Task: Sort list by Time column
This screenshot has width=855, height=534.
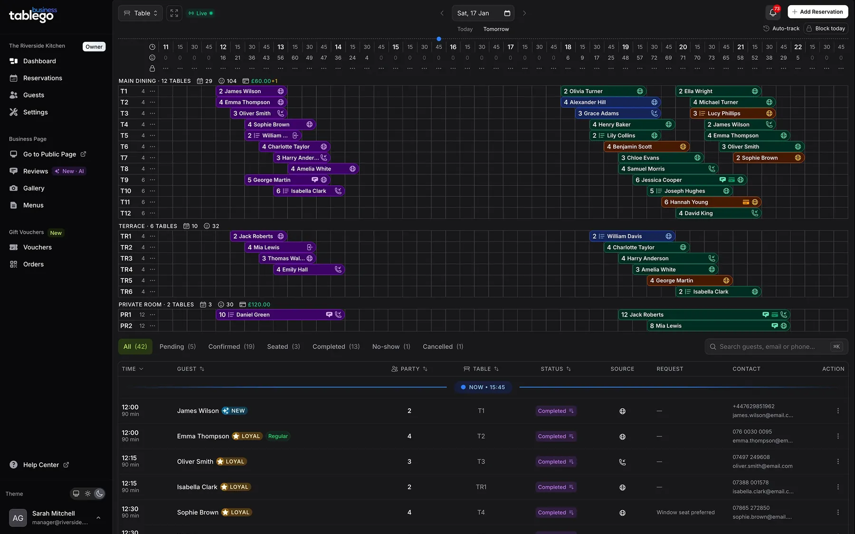Action: coord(133,369)
